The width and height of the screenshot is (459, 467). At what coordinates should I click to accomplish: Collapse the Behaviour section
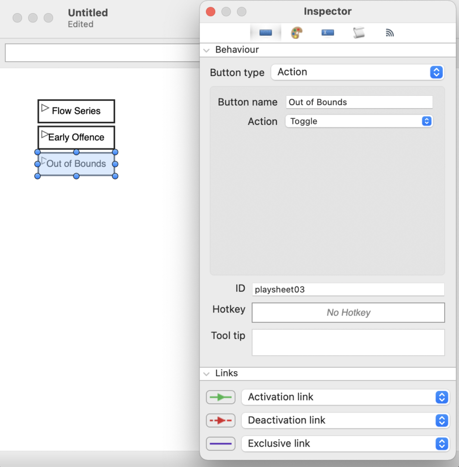[x=207, y=50]
